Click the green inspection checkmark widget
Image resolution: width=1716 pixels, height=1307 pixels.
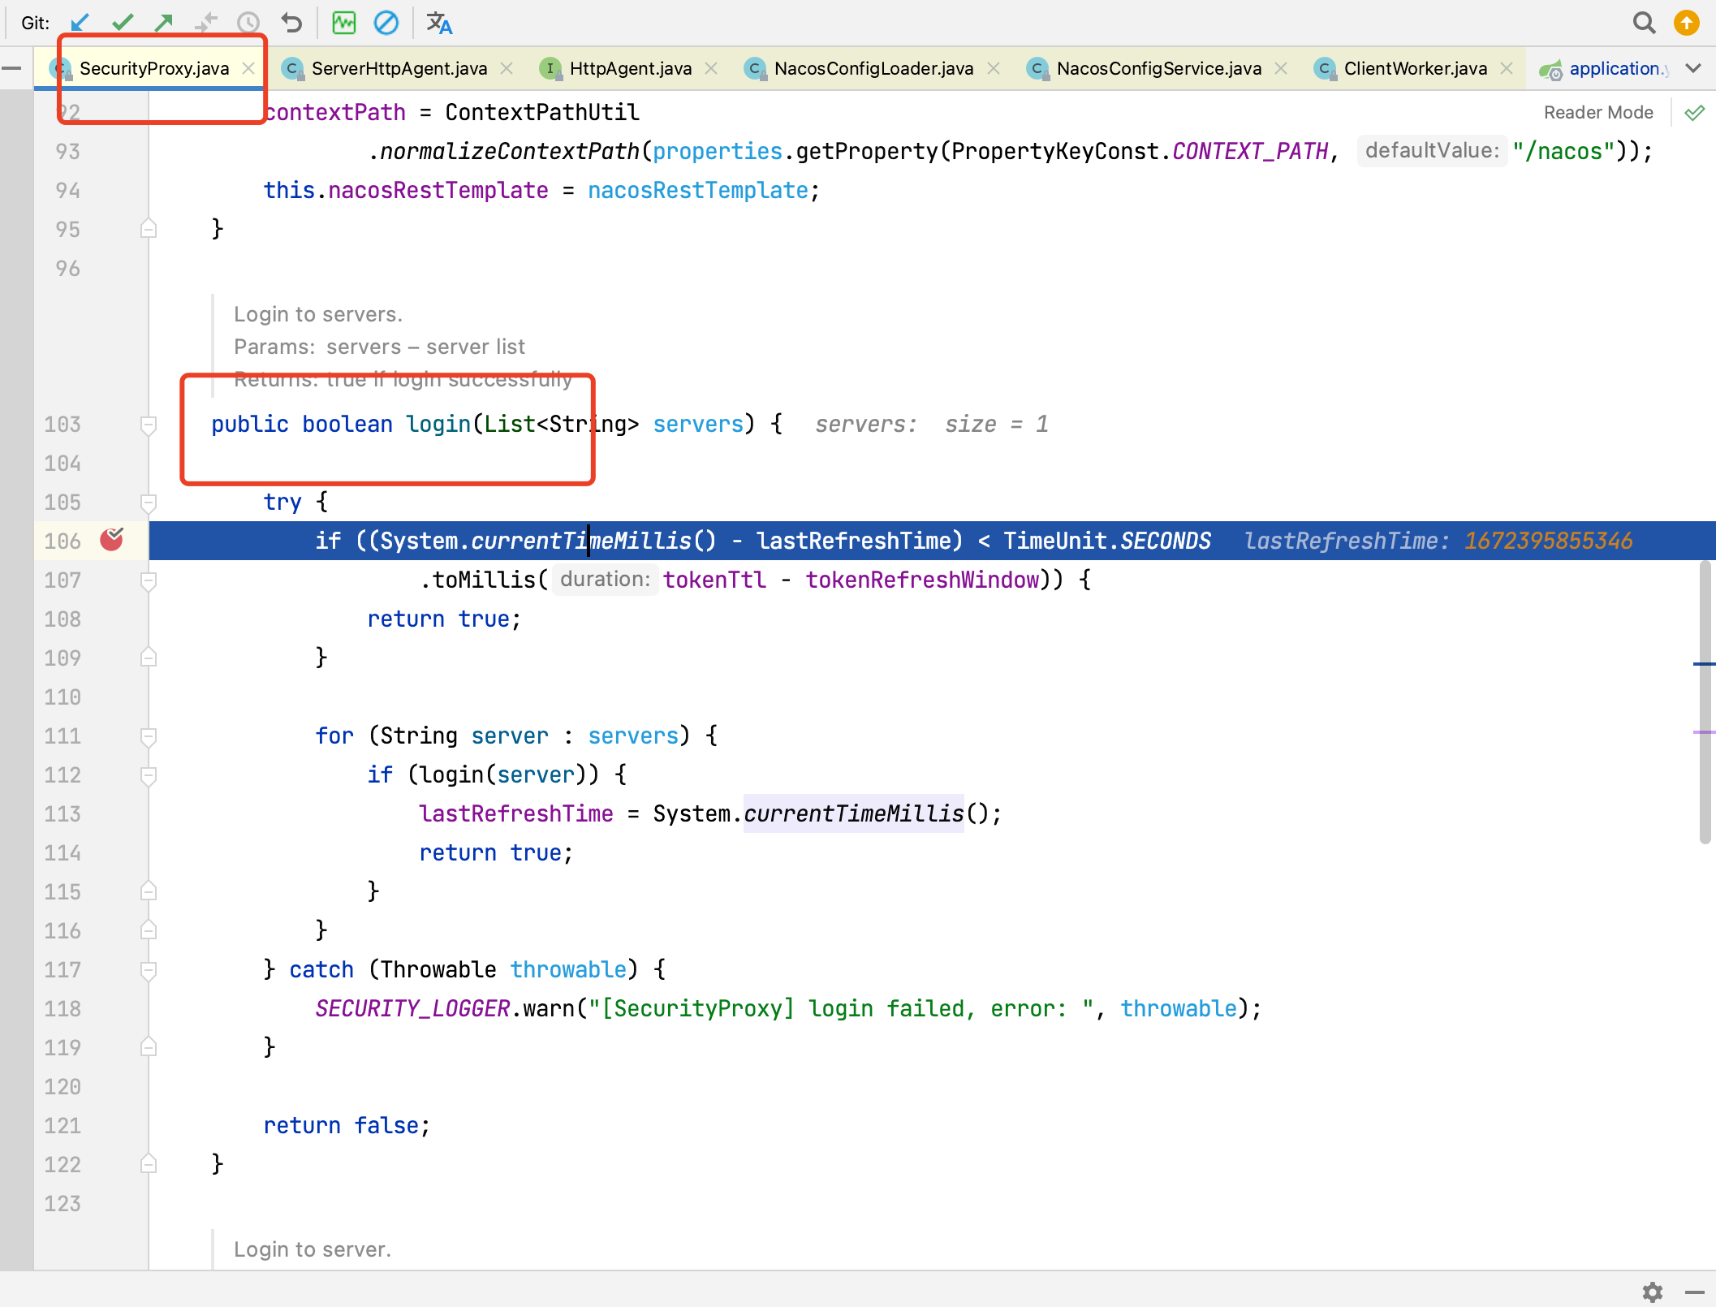[x=1695, y=113]
